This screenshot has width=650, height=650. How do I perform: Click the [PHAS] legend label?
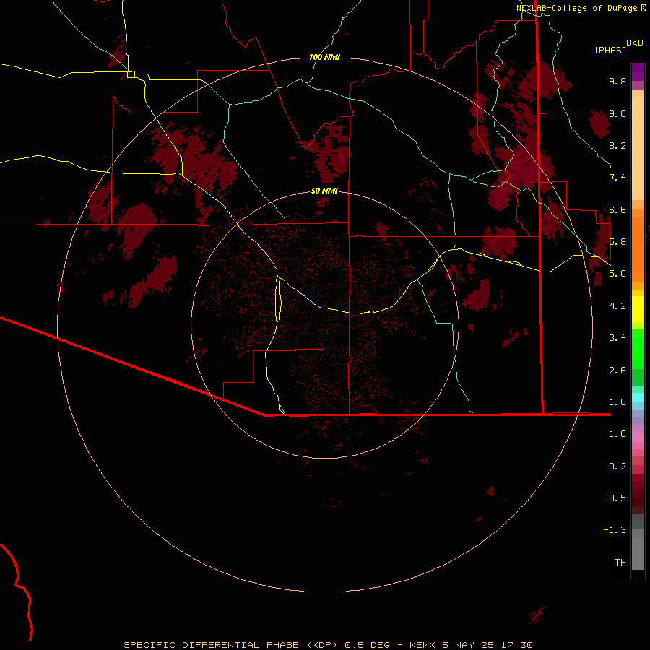point(610,51)
